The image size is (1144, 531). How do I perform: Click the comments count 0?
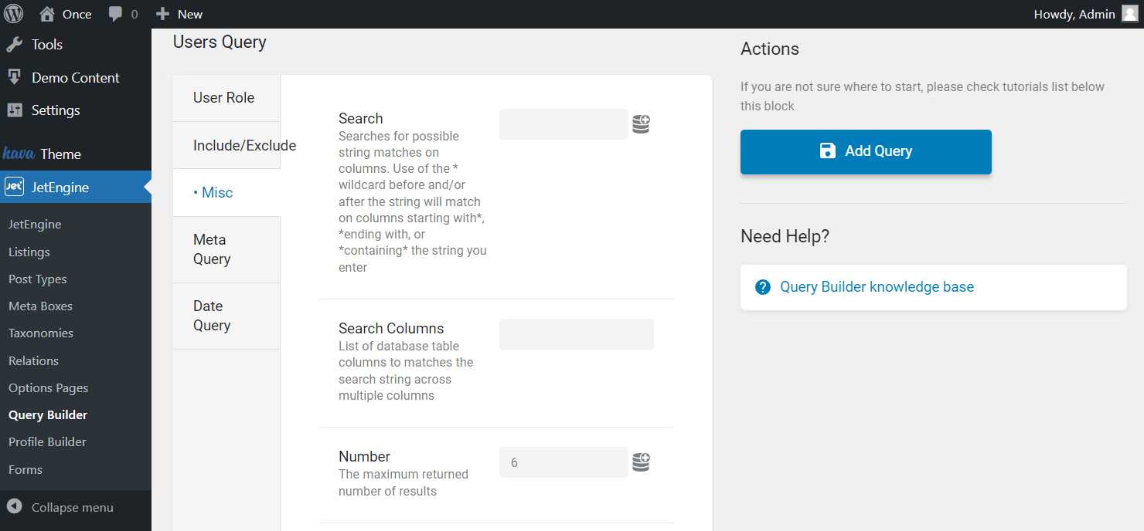click(134, 14)
